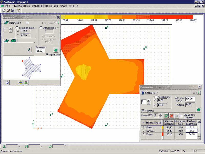Uncheck the Просмотр preview checkbox
Image resolution: width=205 pixels, height=154 pixels.
47,55
